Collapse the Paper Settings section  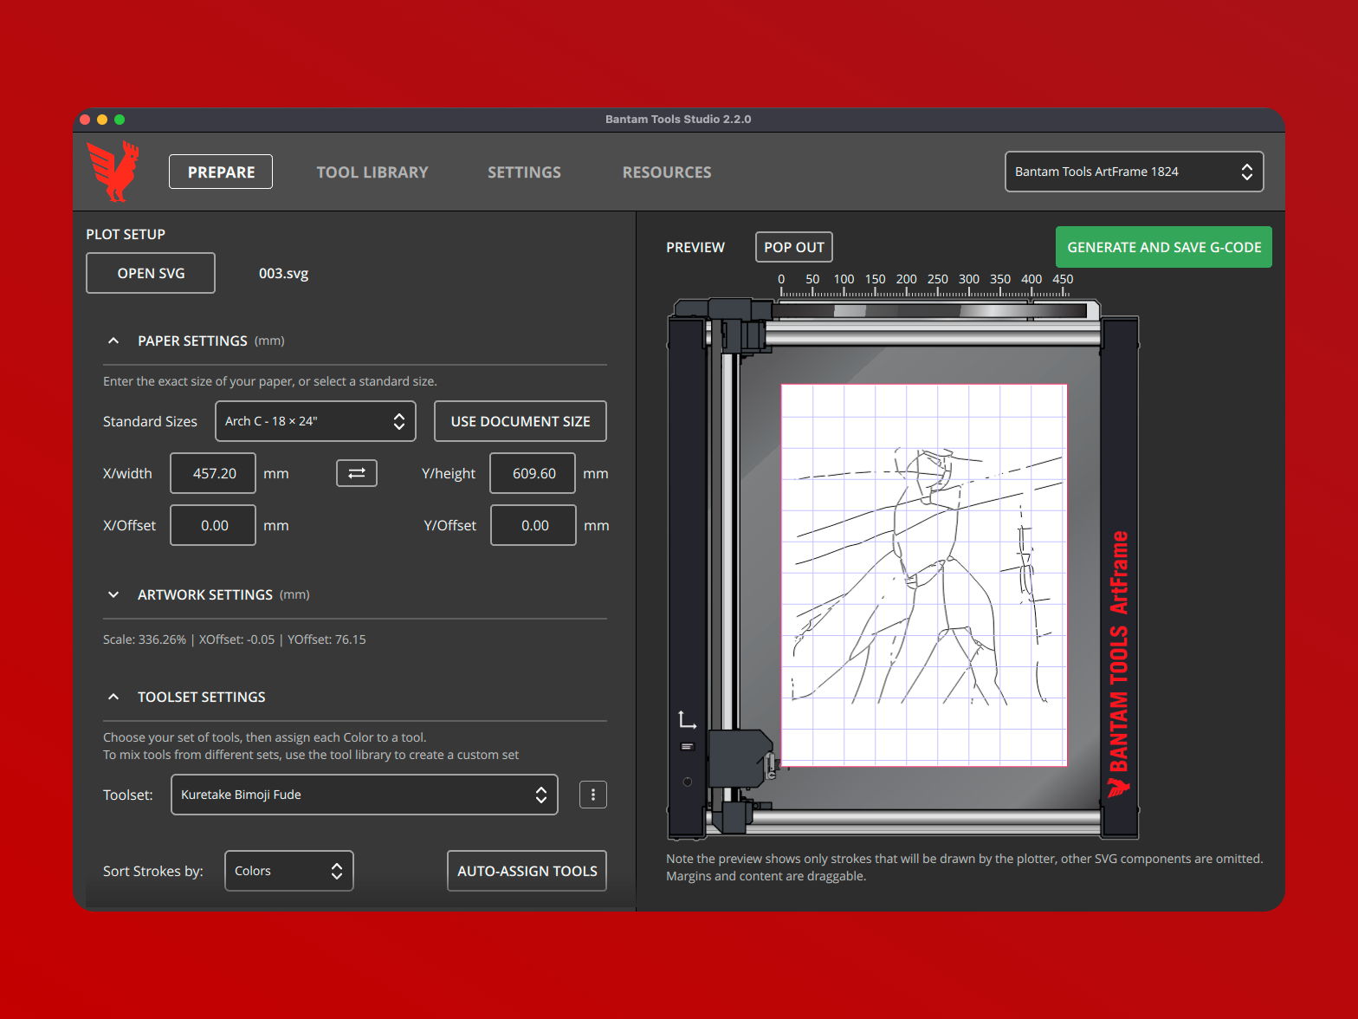[113, 341]
